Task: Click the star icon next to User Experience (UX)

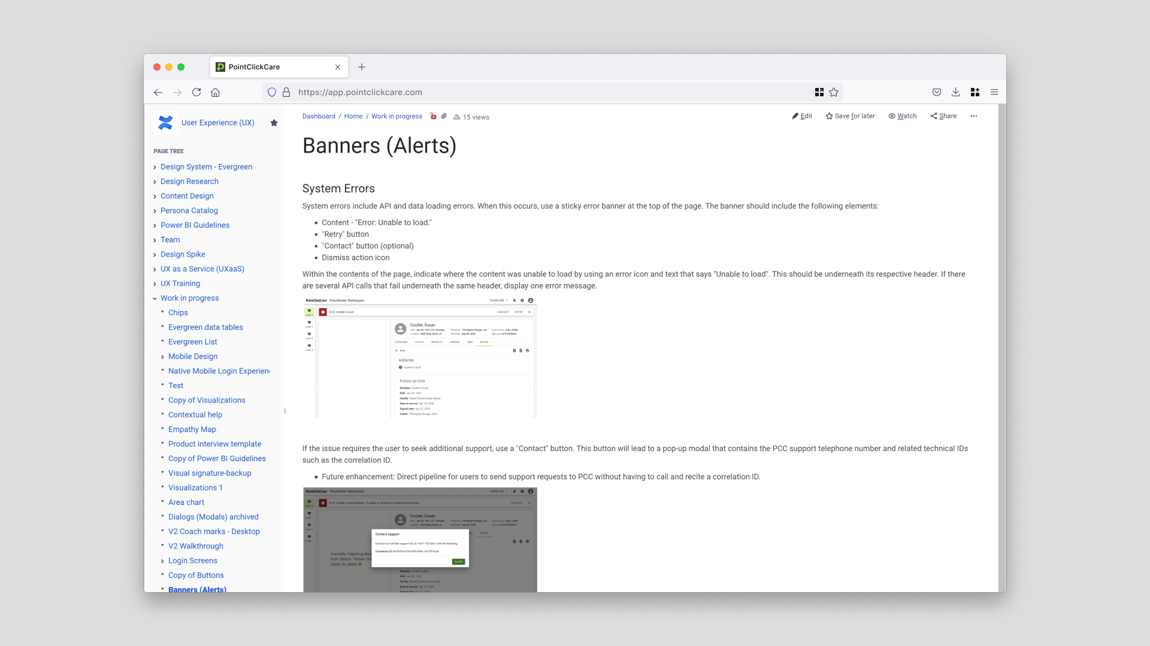Action: [x=274, y=123]
